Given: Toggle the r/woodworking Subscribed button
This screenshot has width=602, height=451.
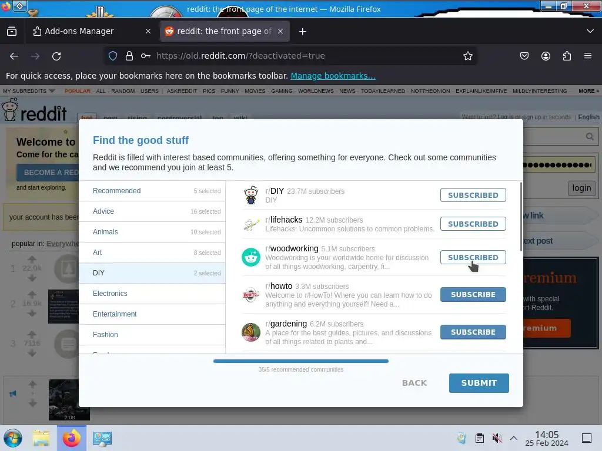Looking at the screenshot, I should (473, 257).
